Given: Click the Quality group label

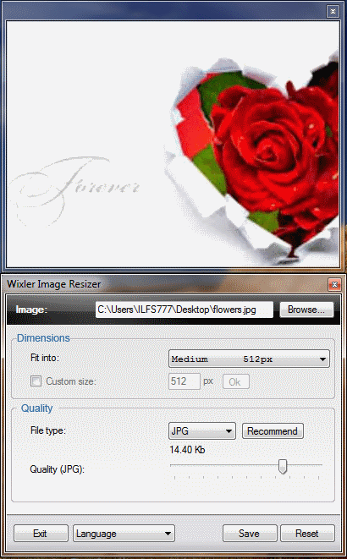Looking at the screenshot, I should [x=36, y=408].
